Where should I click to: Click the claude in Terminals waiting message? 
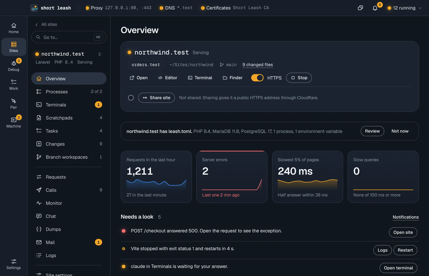pyautogui.click(x=179, y=266)
